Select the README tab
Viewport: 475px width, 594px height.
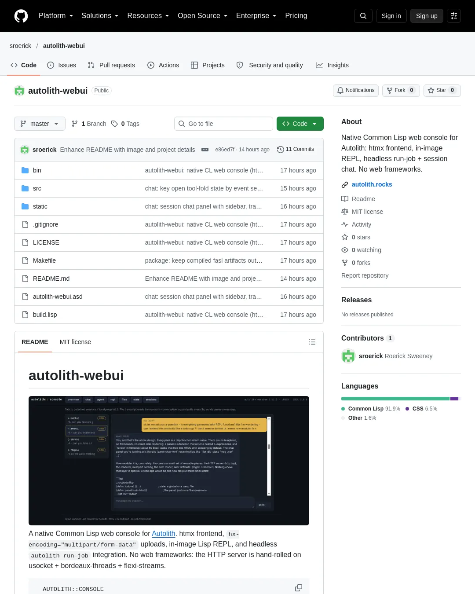click(x=35, y=342)
